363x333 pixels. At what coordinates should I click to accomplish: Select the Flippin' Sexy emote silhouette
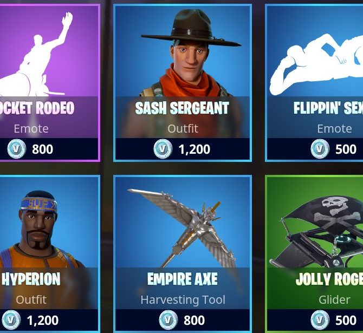pyautogui.click(x=316, y=65)
